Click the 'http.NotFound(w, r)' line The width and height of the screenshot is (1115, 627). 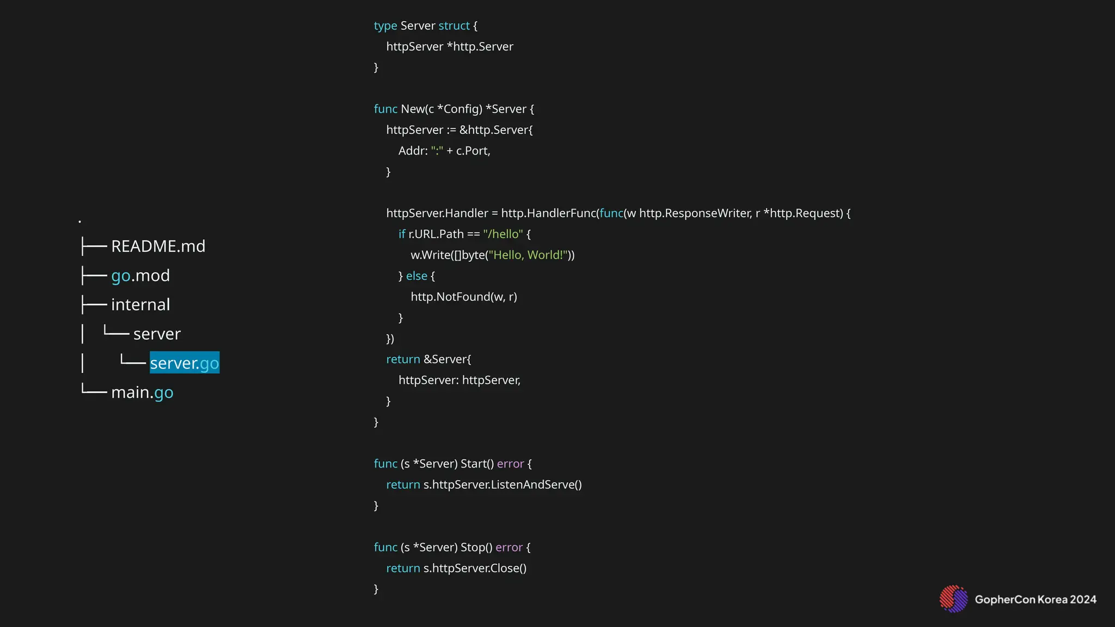(464, 297)
